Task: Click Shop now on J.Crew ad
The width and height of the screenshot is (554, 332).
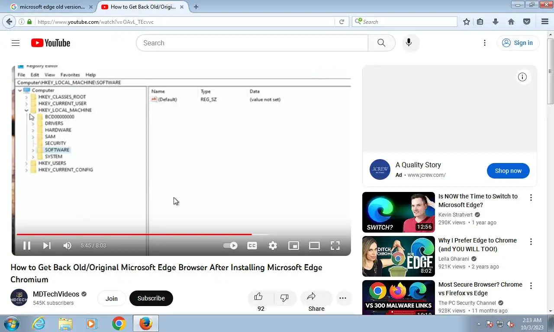Action: click(x=508, y=171)
